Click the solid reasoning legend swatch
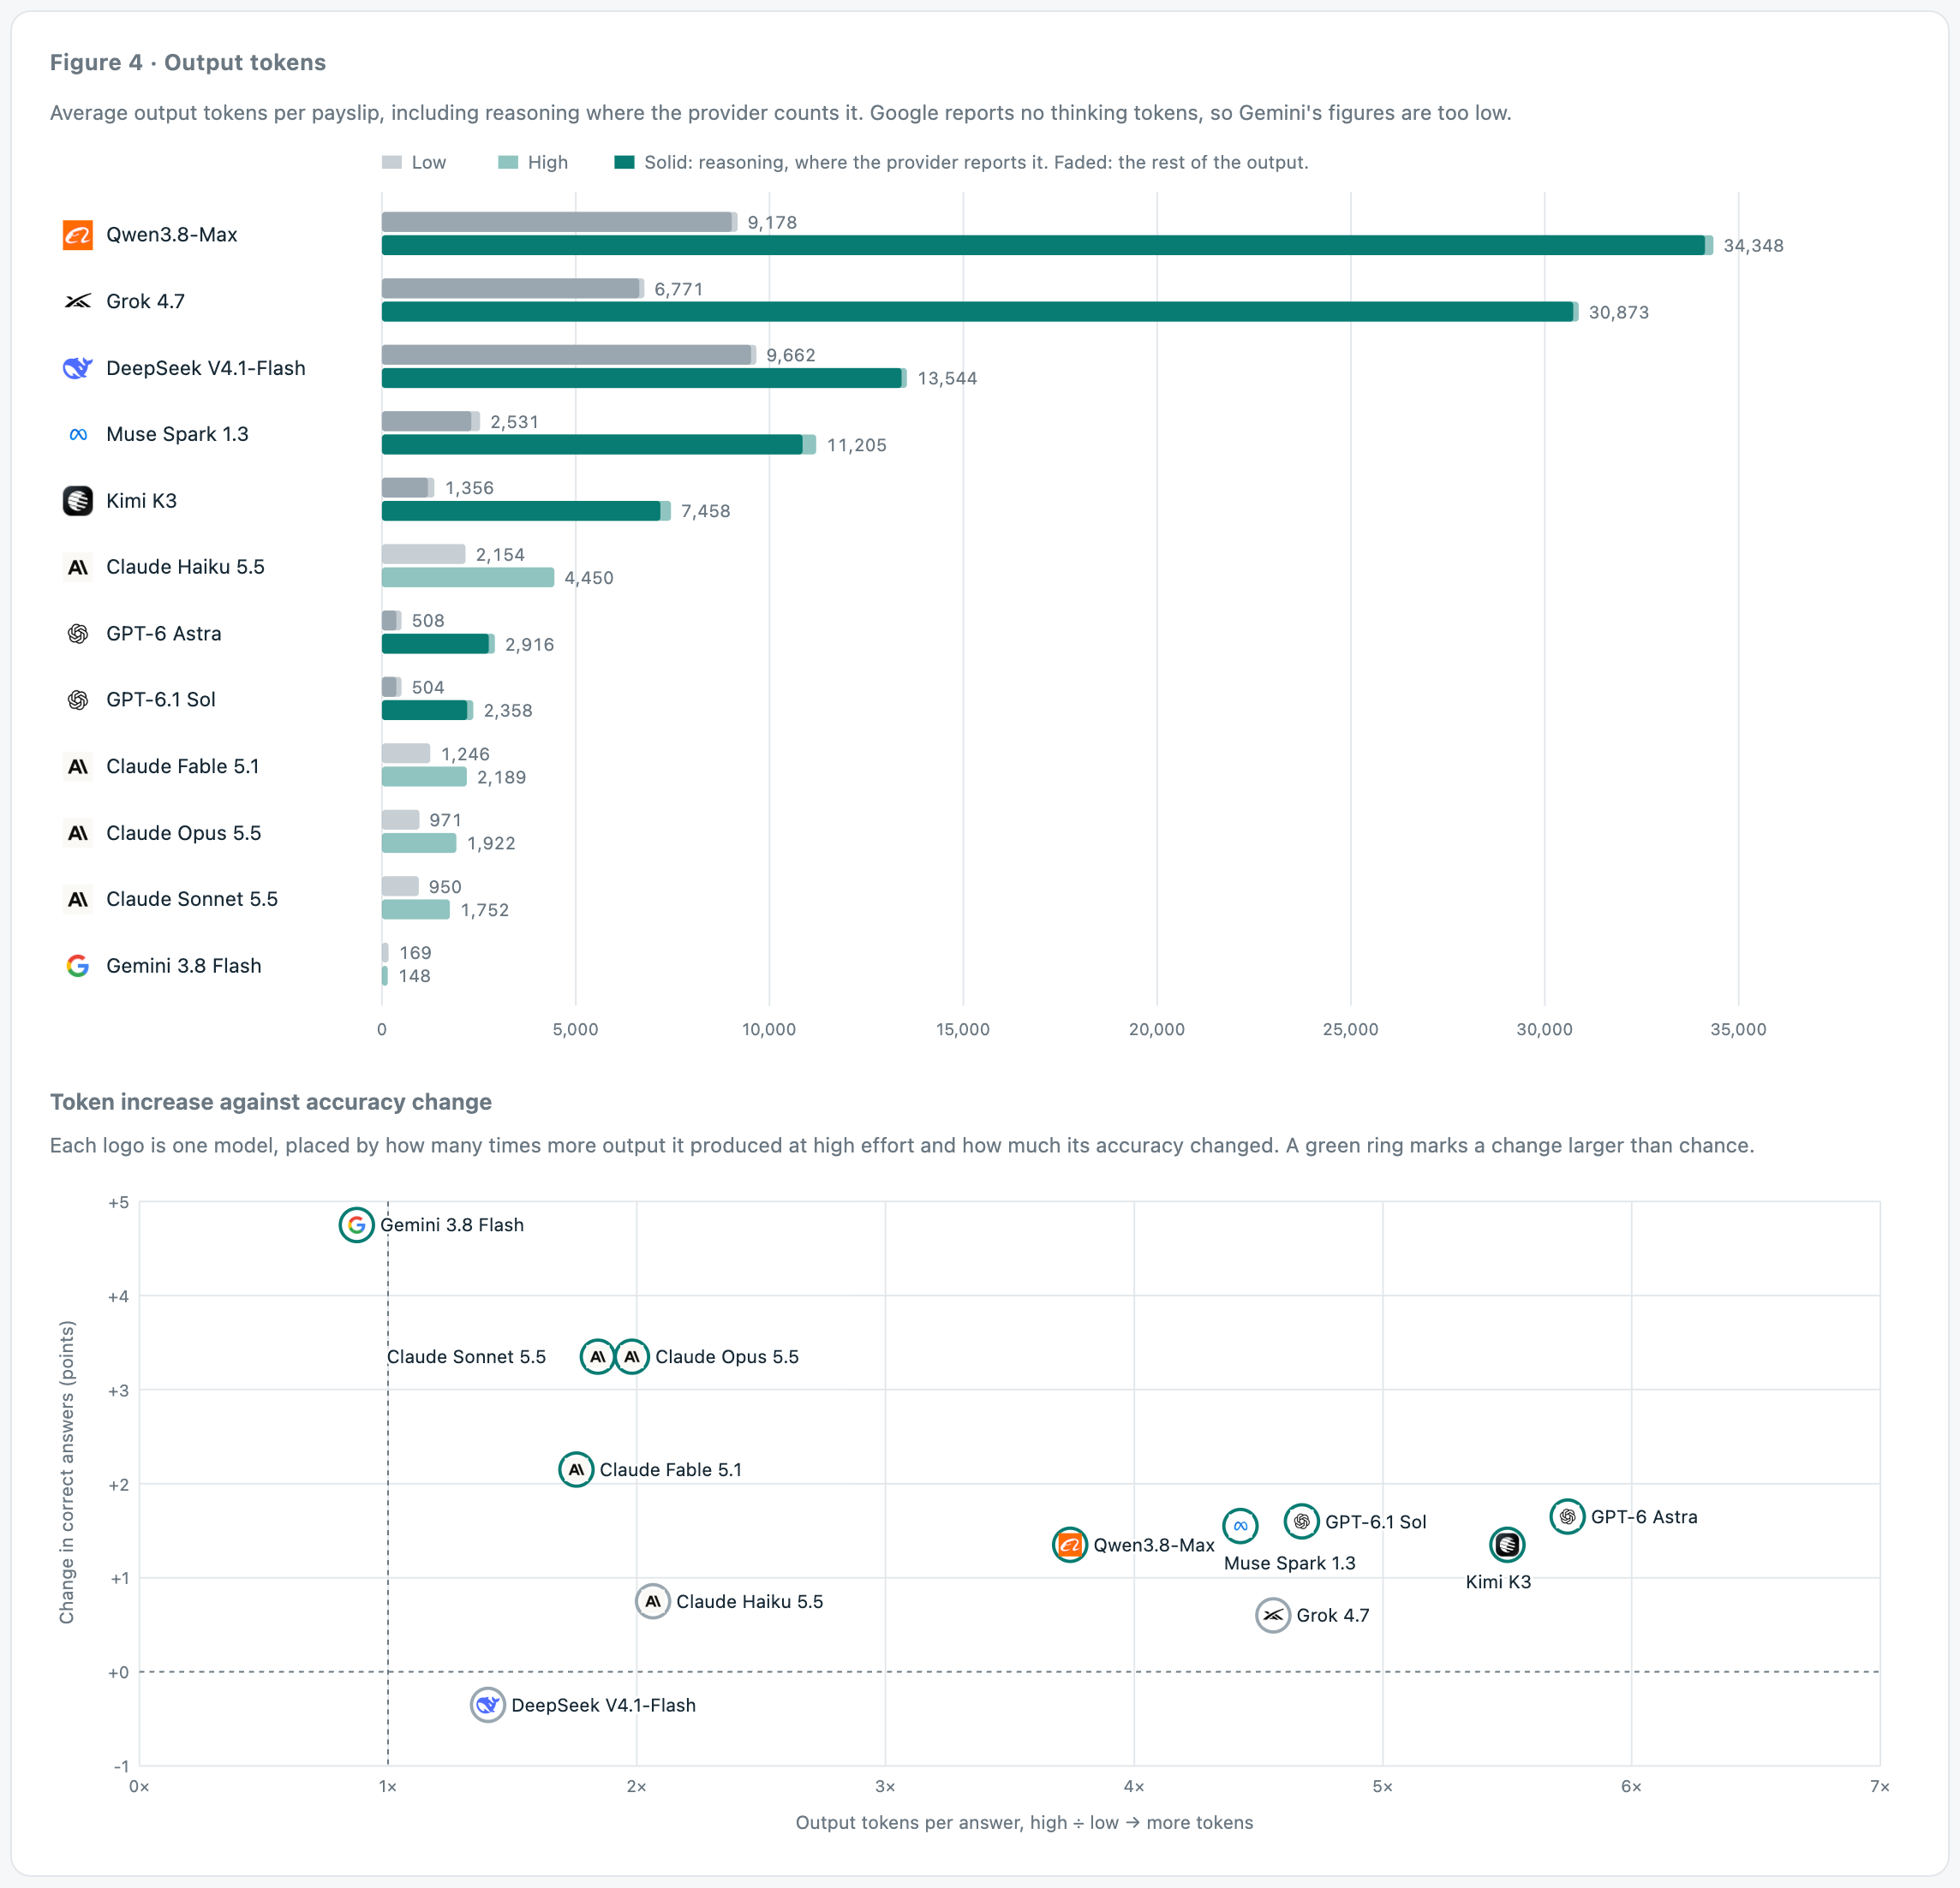The image size is (1960, 1888). [624, 162]
